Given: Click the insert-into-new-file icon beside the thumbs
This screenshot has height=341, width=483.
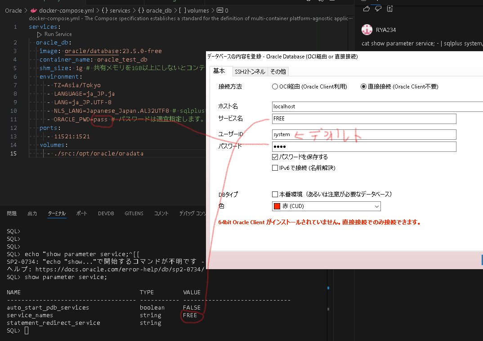Looking at the screenshot, I should point(389,9).
